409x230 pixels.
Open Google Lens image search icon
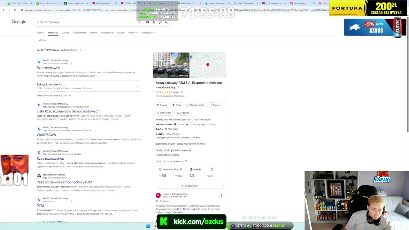(x=160, y=22)
